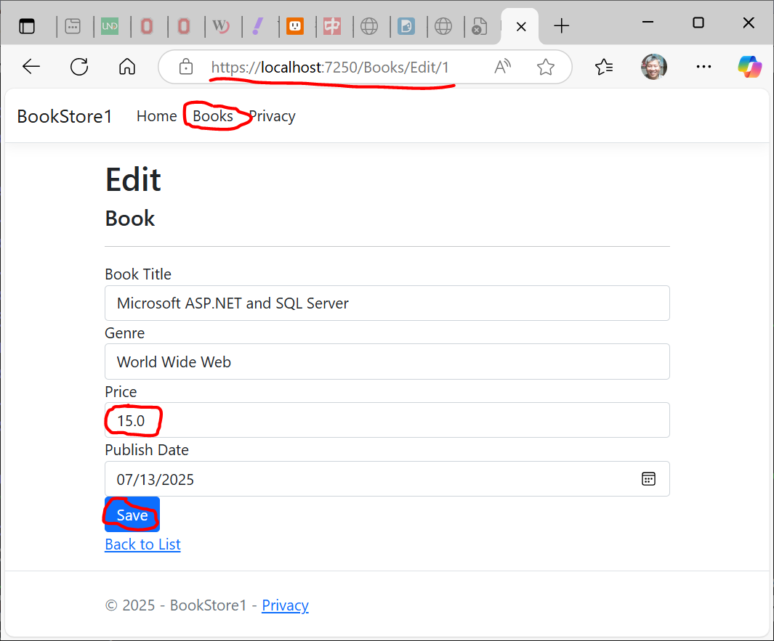Image resolution: width=774 pixels, height=641 pixels.
Task: Switch to the red Chinese character tab
Action: tap(331, 26)
